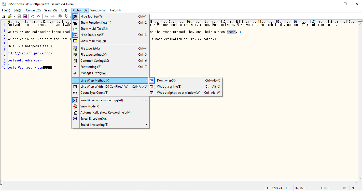Click the horizontal scrollbar left arrow

coord(4,182)
